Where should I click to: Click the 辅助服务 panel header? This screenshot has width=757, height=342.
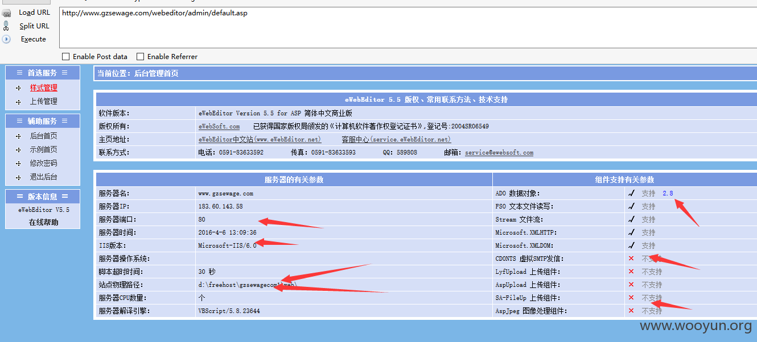click(x=43, y=121)
